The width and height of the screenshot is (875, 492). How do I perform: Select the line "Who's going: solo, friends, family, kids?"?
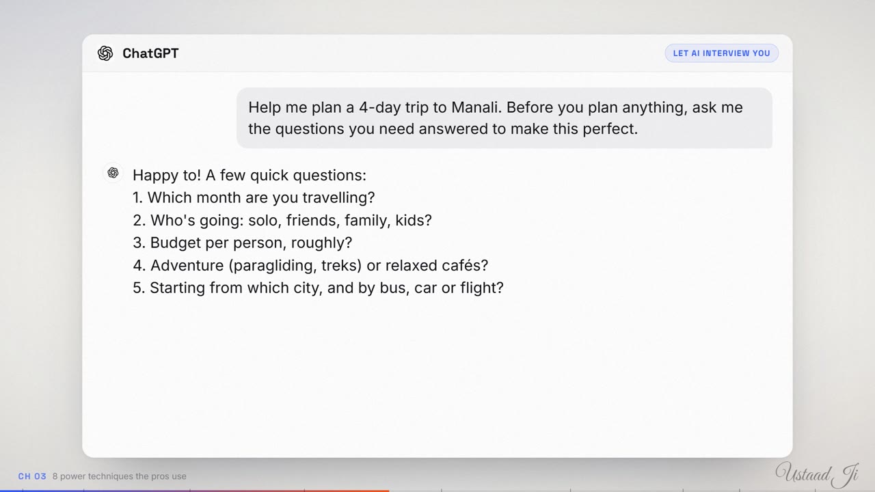pyautogui.click(x=282, y=220)
